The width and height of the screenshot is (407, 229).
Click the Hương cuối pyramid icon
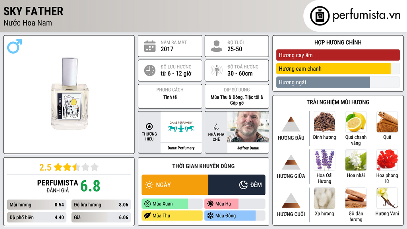pyautogui.click(x=291, y=200)
